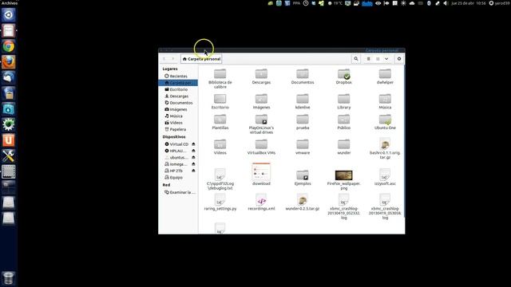Select the bashrc orig.tar.gz archive
This screenshot has height=287, width=511.
coord(385,149)
